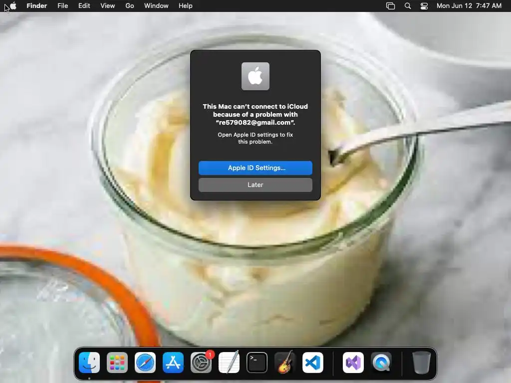Screen dimensions: 511x383
Task: Open the Help menu
Action: coord(186,6)
